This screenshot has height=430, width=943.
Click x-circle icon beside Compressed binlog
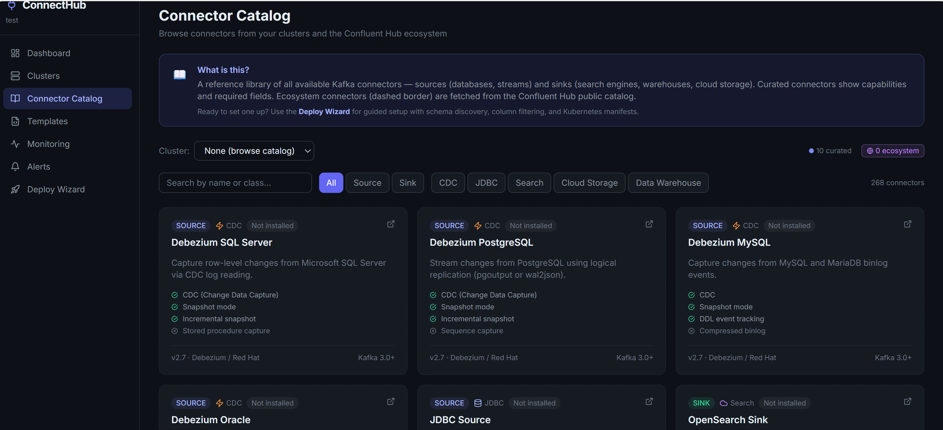691,331
